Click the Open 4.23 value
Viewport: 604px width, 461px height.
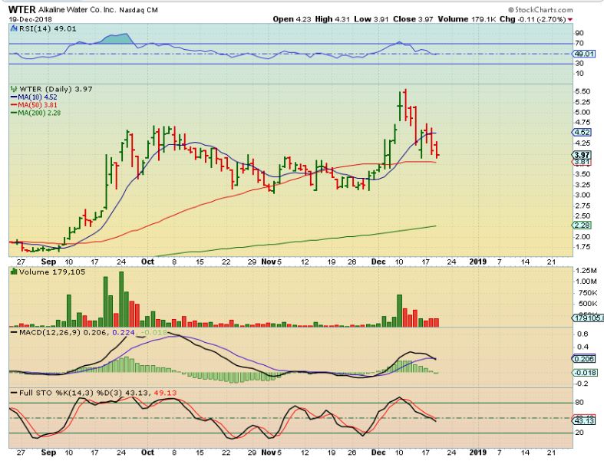pos(292,19)
